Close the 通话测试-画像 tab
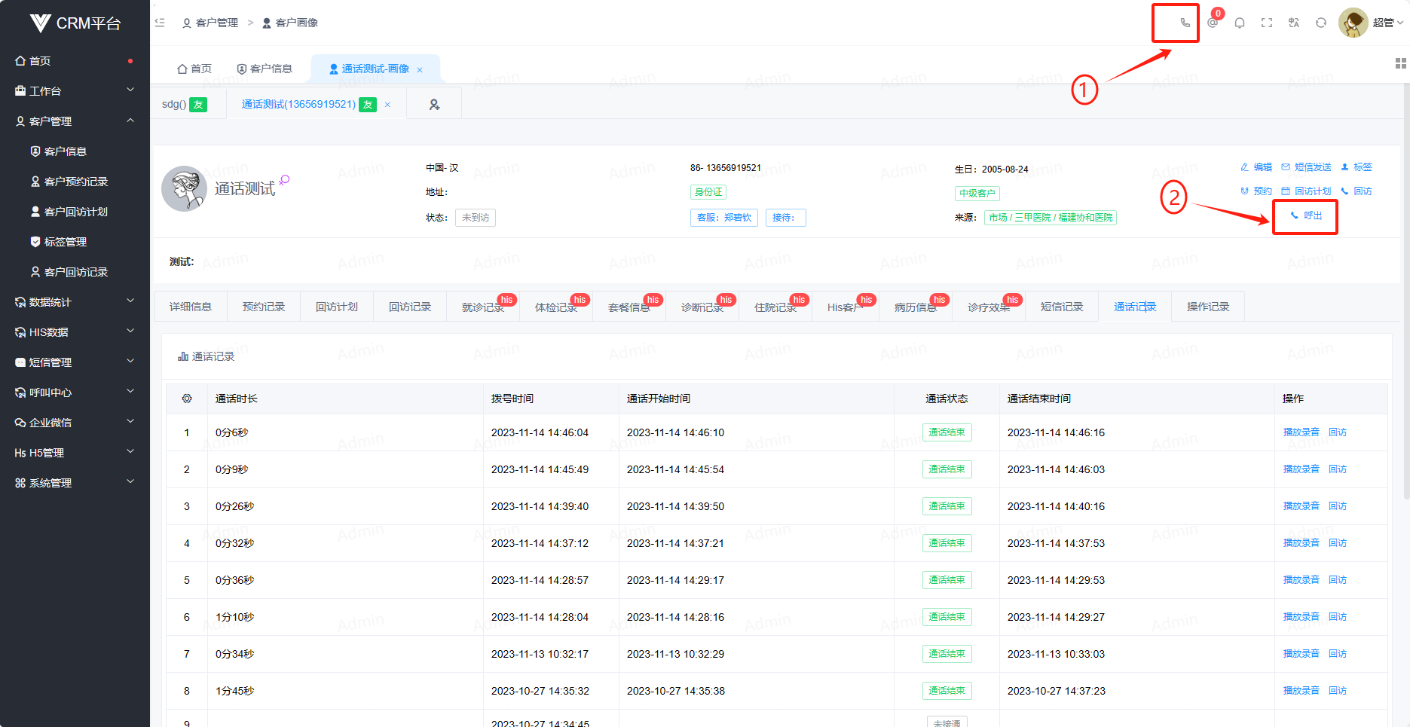This screenshot has width=1410, height=727. [x=420, y=69]
